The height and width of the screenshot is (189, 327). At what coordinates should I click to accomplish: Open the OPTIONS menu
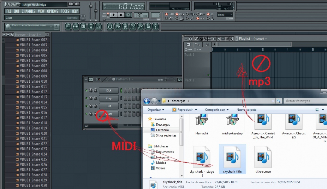pyautogui.click(x=53, y=11)
